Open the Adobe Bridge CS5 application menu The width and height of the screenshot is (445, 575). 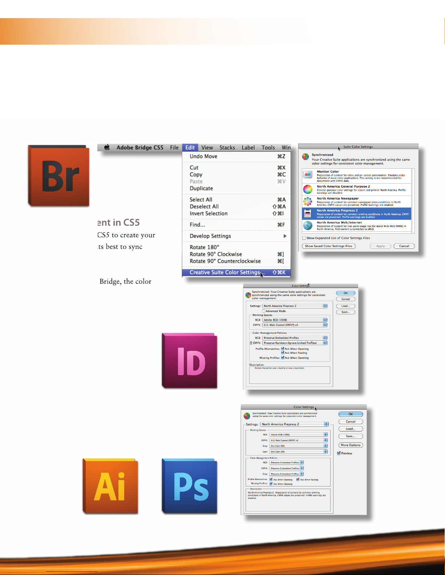pyautogui.click(x=140, y=148)
